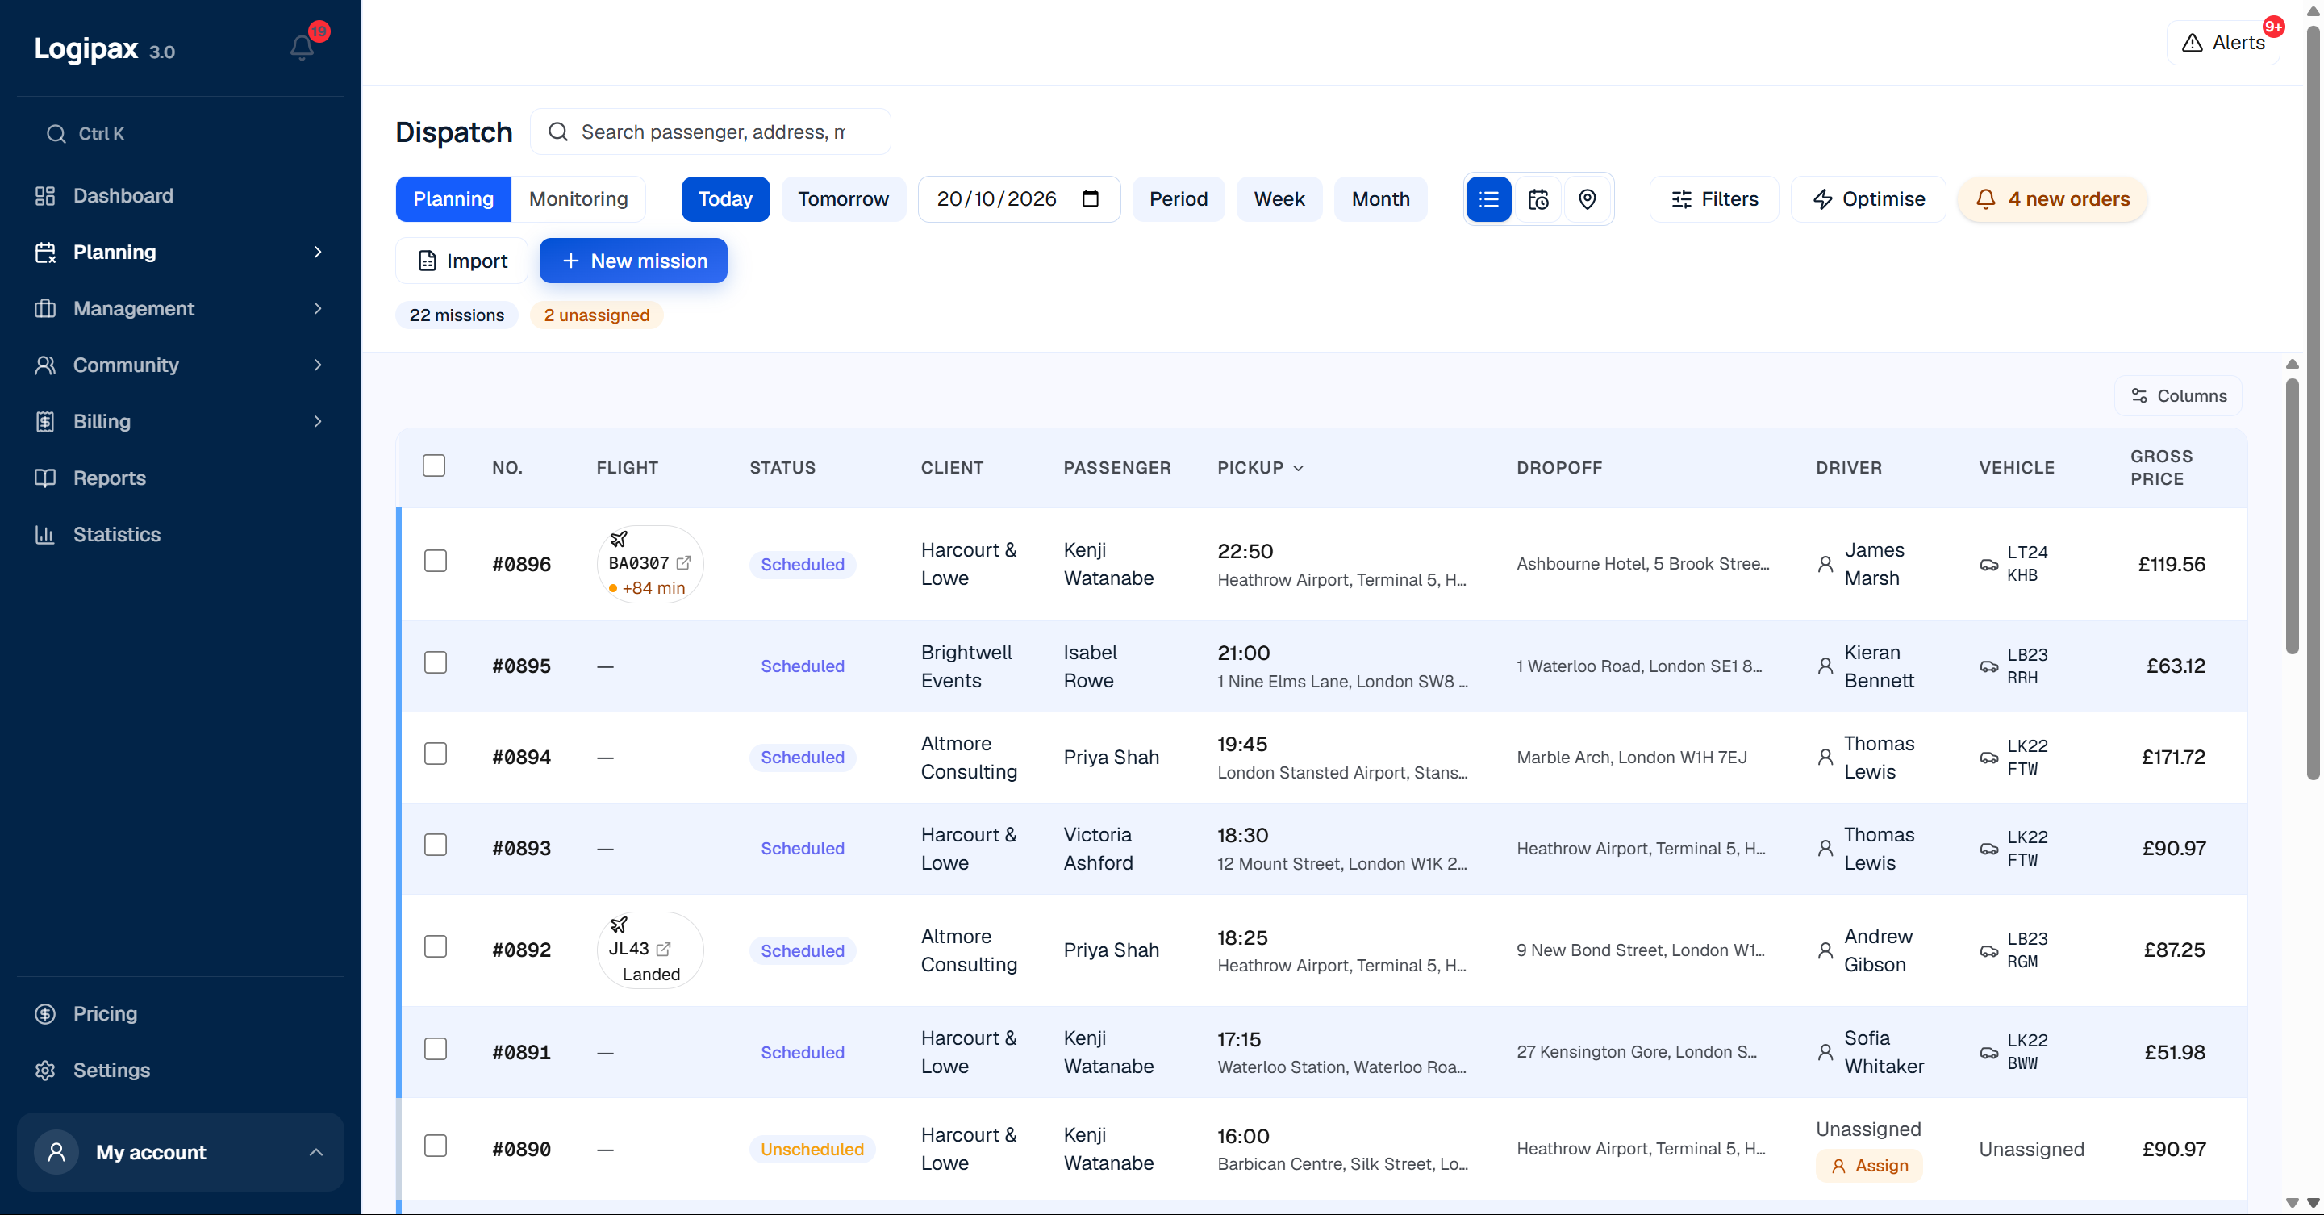Open the Columns configuration button
The width and height of the screenshot is (2324, 1215).
tap(2178, 396)
